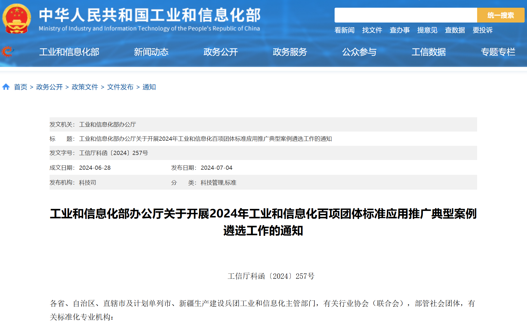Image resolution: width=527 pixels, height=325 pixels.
Task: Select the 工业和信息化部 menu item
Action: point(69,52)
